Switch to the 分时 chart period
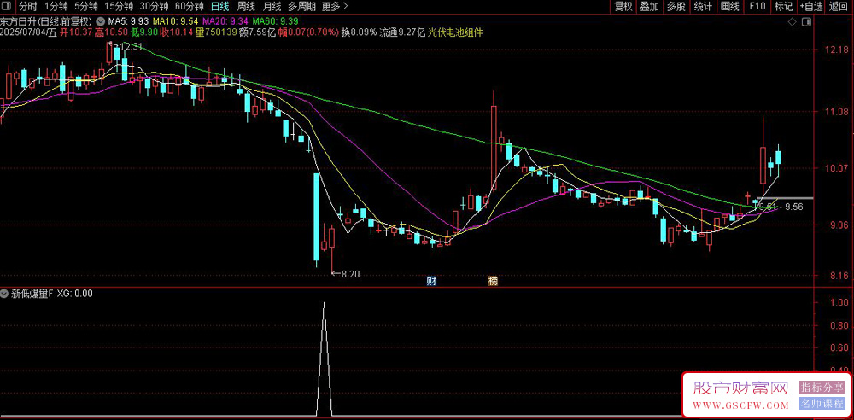854x420 pixels. pos(28,7)
